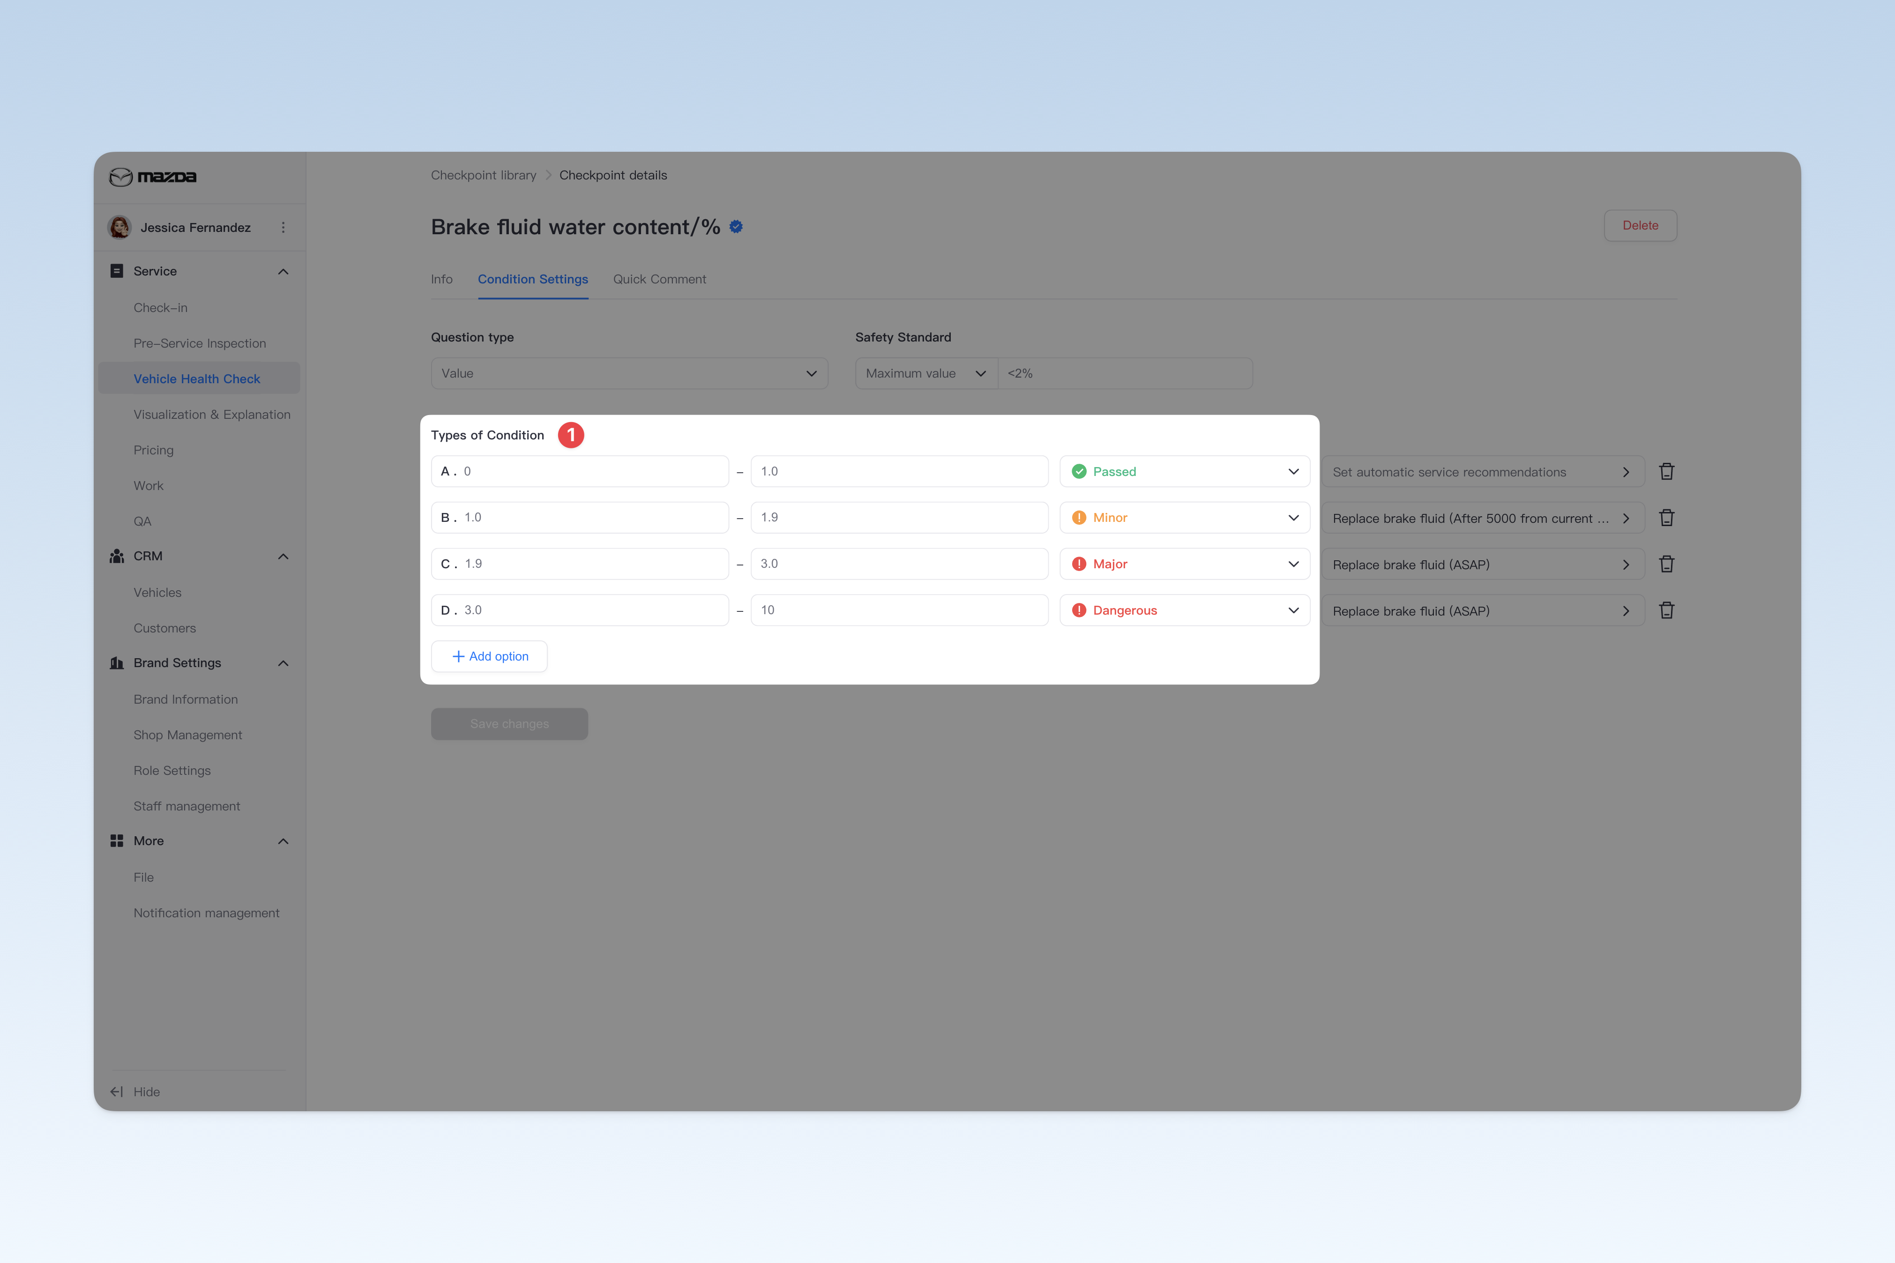The width and height of the screenshot is (1895, 1263).
Task: Collapse the CRM section chevron
Action: click(283, 557)
